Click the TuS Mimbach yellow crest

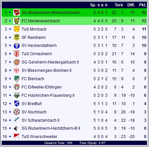[x=17, y=29]
